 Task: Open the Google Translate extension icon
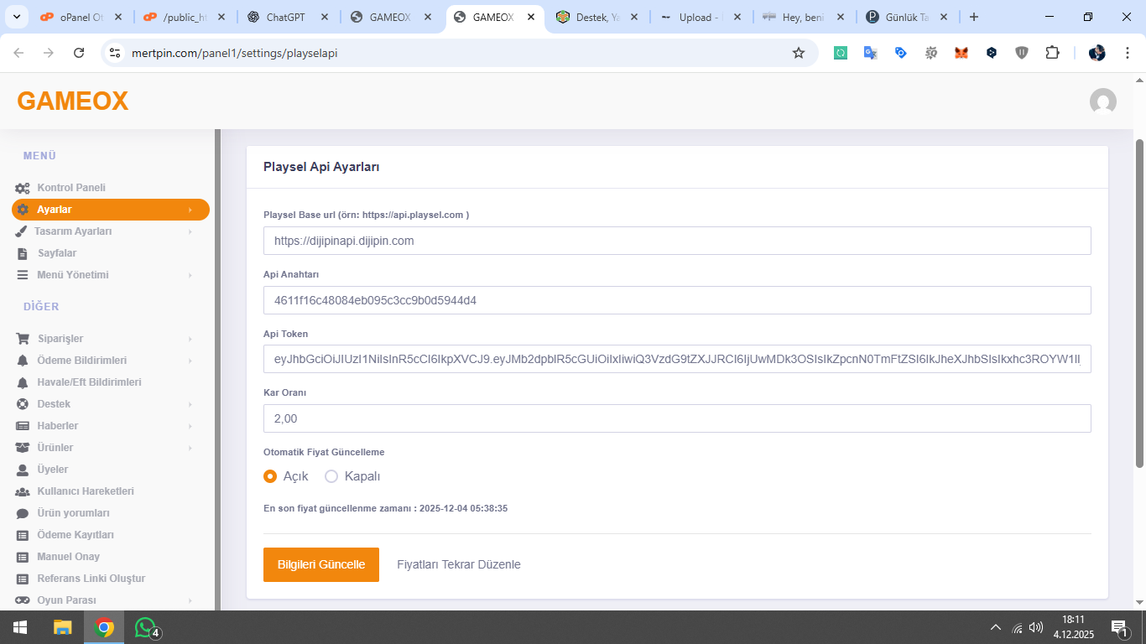click(871, 53)
